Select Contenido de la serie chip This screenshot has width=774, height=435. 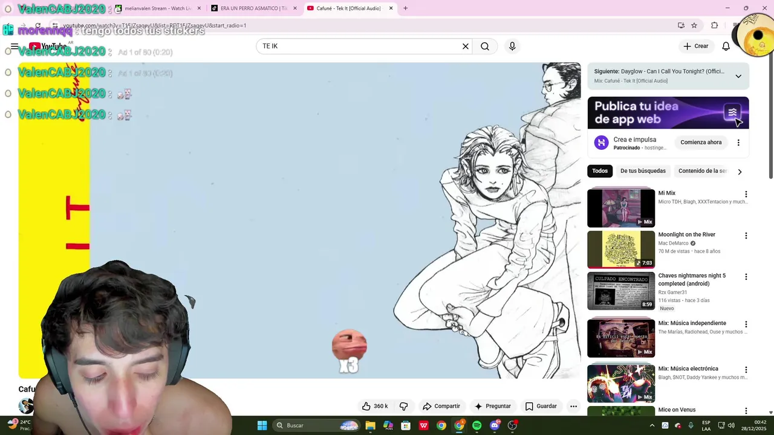pyautogui.click(x=702, y=171)
